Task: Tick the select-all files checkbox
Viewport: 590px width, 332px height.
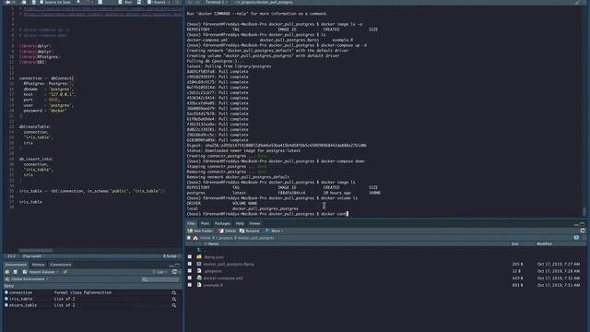Action: [189, 238]
